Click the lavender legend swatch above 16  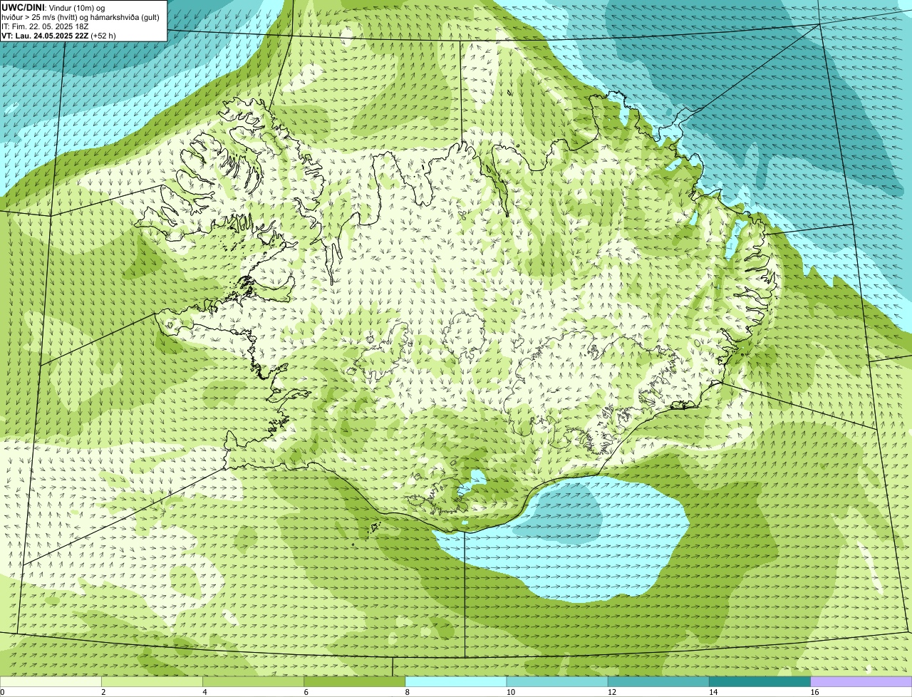coord(861,682)
